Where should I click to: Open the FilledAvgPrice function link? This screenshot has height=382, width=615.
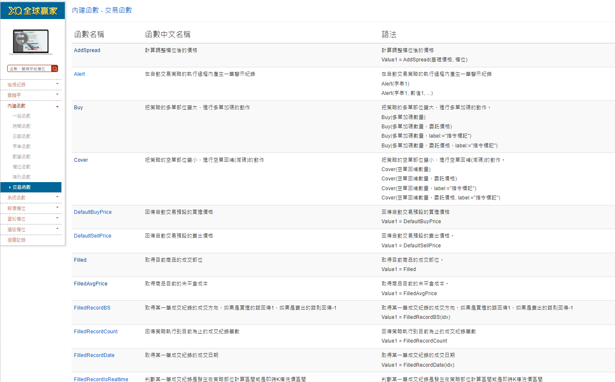click(91, 284)
